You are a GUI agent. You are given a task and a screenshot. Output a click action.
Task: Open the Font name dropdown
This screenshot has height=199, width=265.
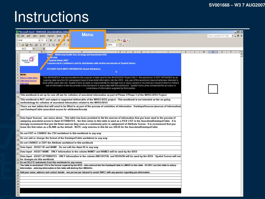coord(39,40)
